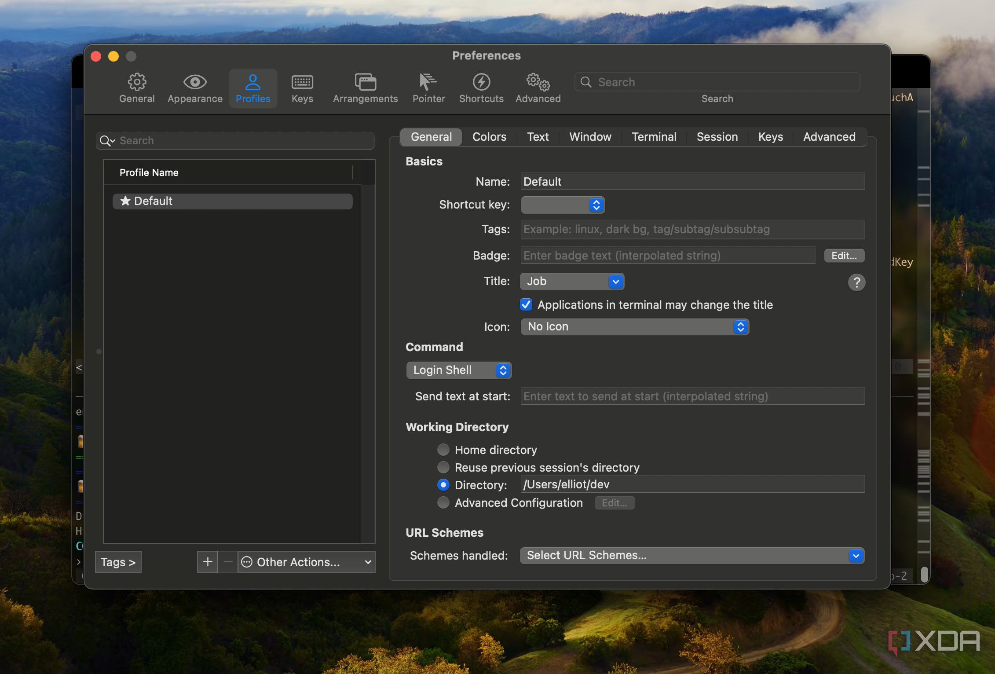
Task: Select Reuse previous session's directory option
Action: [x=443, y=467]
